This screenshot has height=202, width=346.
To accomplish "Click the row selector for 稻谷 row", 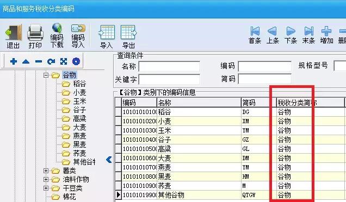I will pyautogui.click(x=118, y=112).
